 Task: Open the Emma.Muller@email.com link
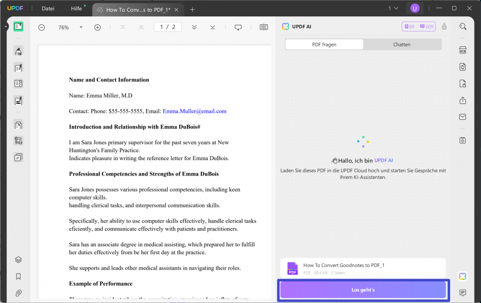pyautogui.click(x=194, y=111)
